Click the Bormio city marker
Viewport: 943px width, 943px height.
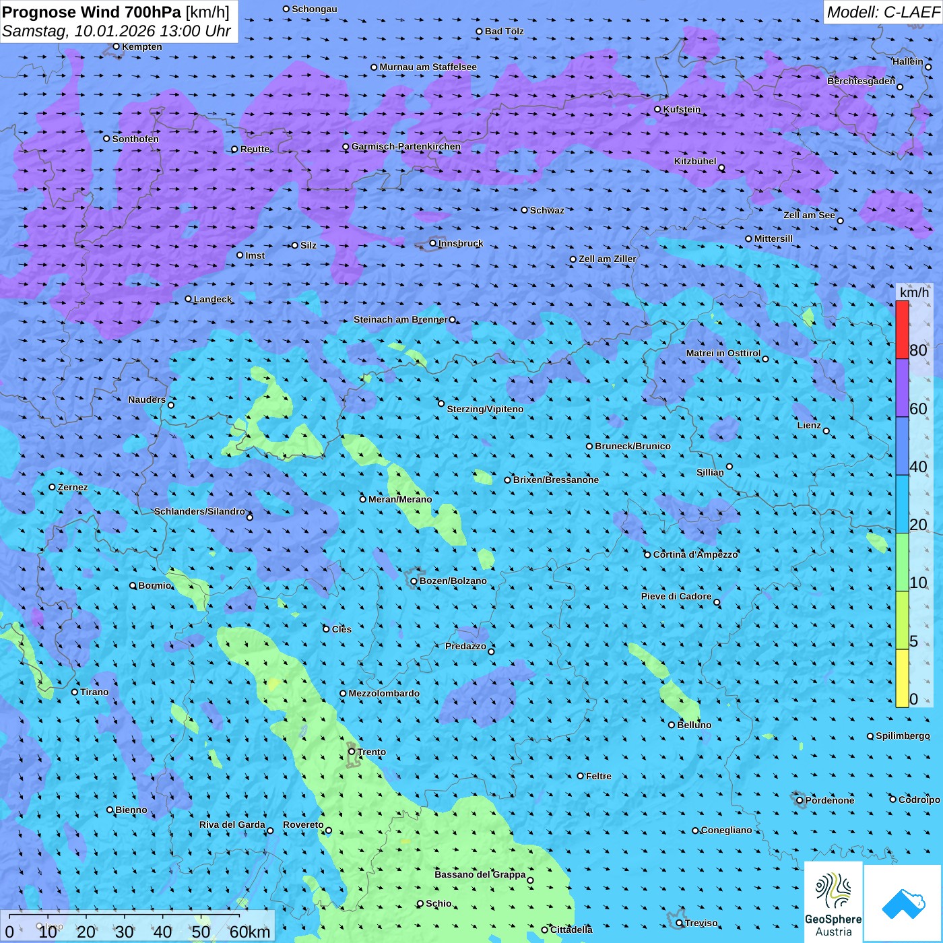133,585
